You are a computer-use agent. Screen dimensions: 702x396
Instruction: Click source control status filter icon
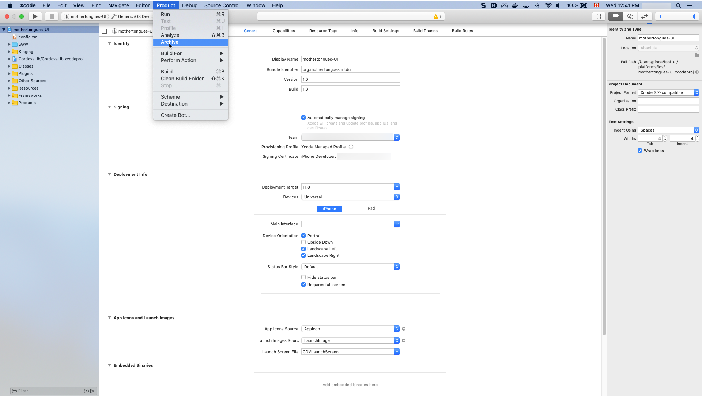pyautogui.click(x=93, y=391)
